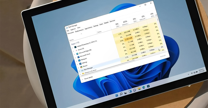Click the Adobe Photoshop CC 2019 app icon

click(75, 47)
